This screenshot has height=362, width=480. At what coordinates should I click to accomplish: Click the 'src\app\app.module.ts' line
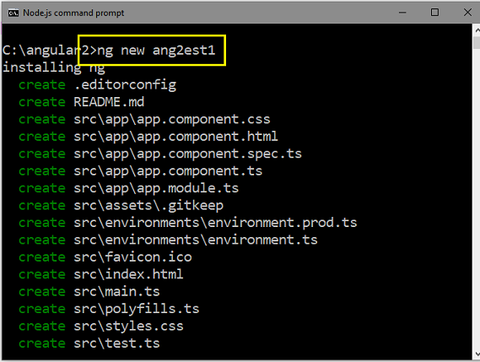pos(156,188)
